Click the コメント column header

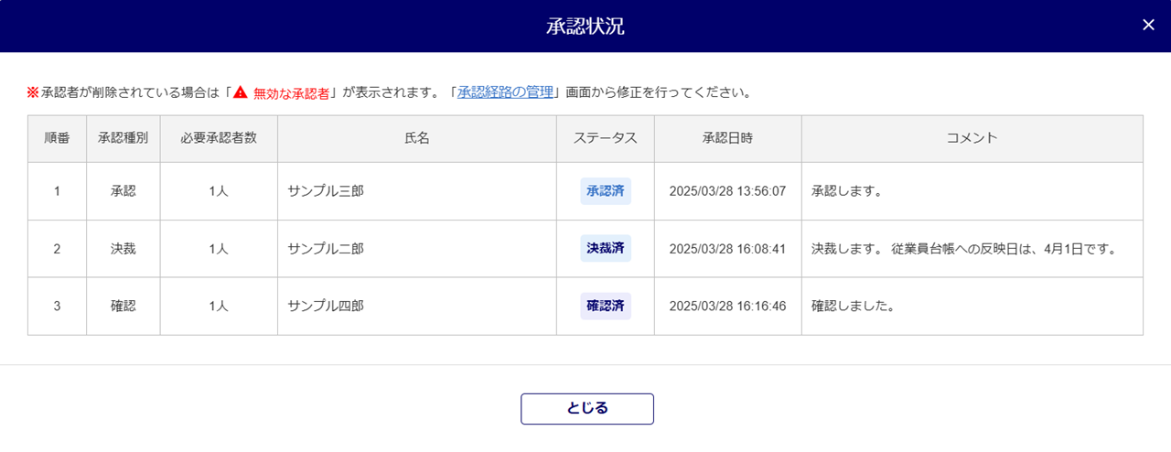(x=972, y=138)
